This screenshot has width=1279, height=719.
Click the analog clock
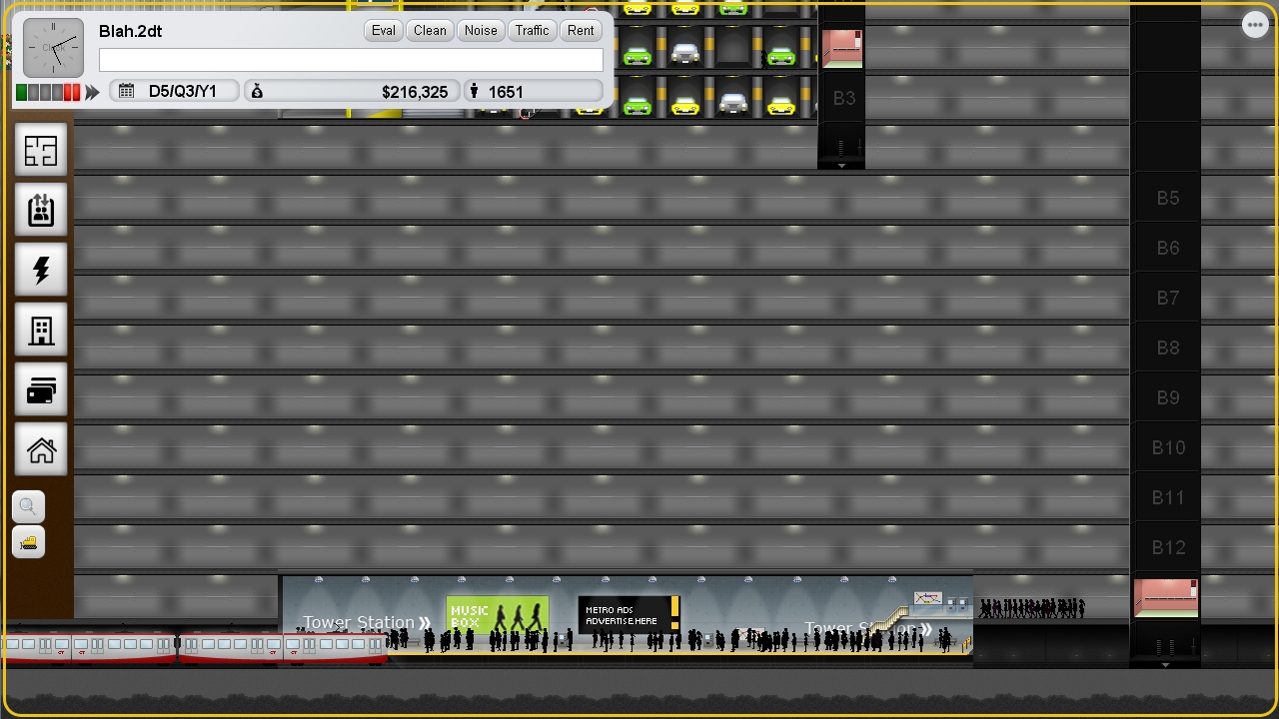pos(53,48)
